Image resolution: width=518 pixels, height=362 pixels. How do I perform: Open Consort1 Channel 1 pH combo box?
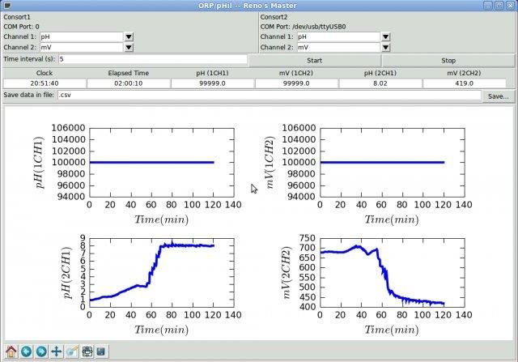pos(81,36)
